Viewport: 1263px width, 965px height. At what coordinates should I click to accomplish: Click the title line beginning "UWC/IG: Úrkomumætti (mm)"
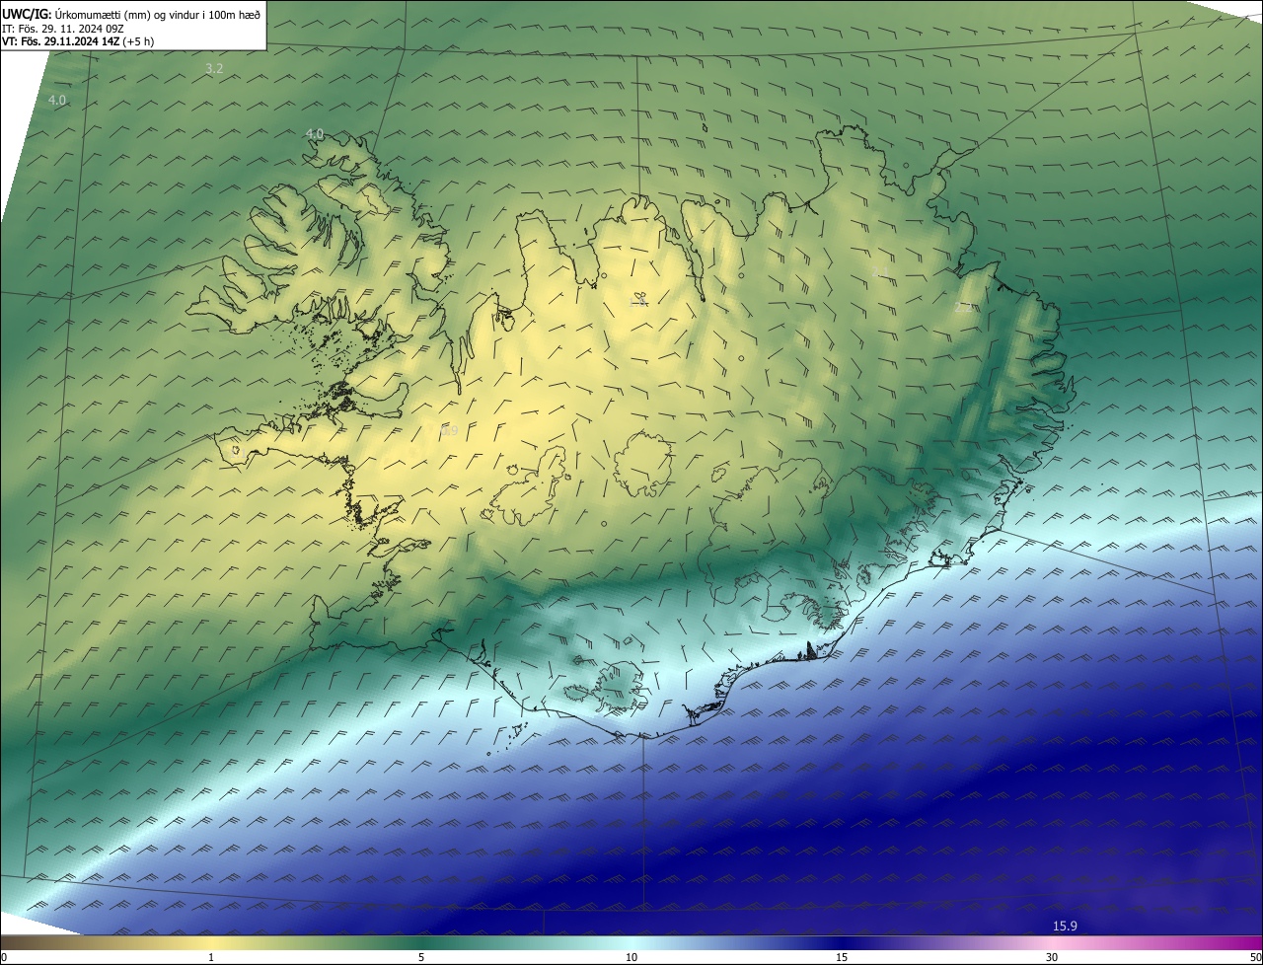click(131, 13)
